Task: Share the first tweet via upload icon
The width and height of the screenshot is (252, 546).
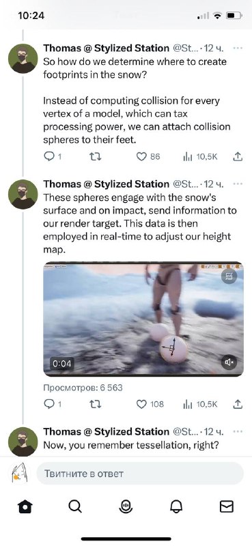Action: (x=237, y=157)
